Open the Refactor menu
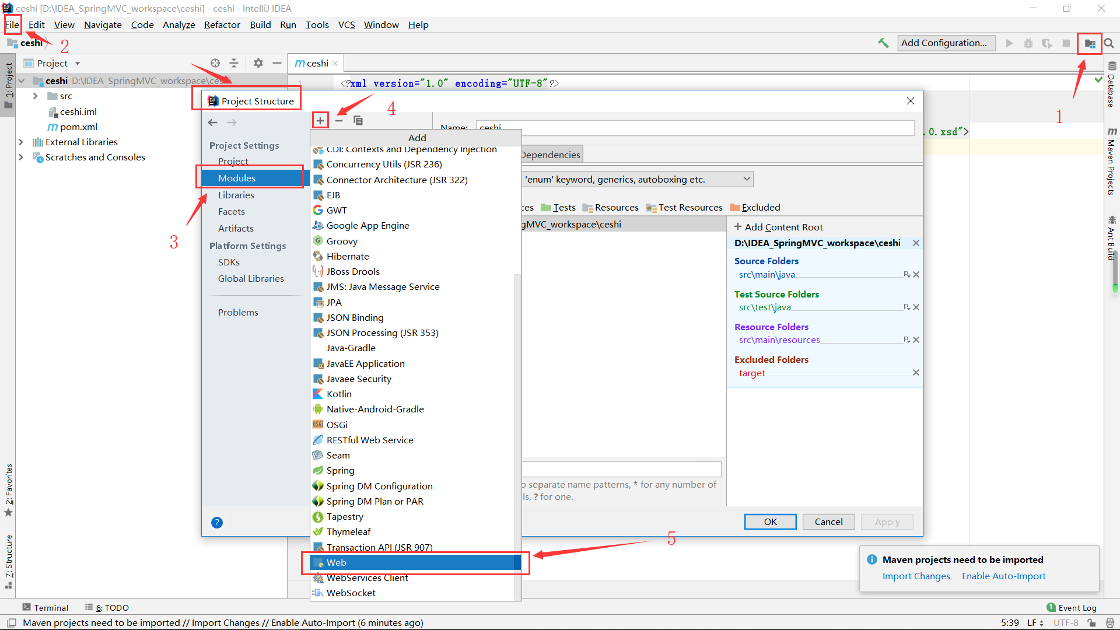The height and width of the screenshot is (630, 1120). (222, 24)
